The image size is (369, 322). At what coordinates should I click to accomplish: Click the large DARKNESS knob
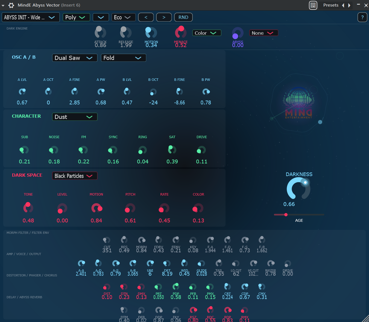tap(298, 189)
